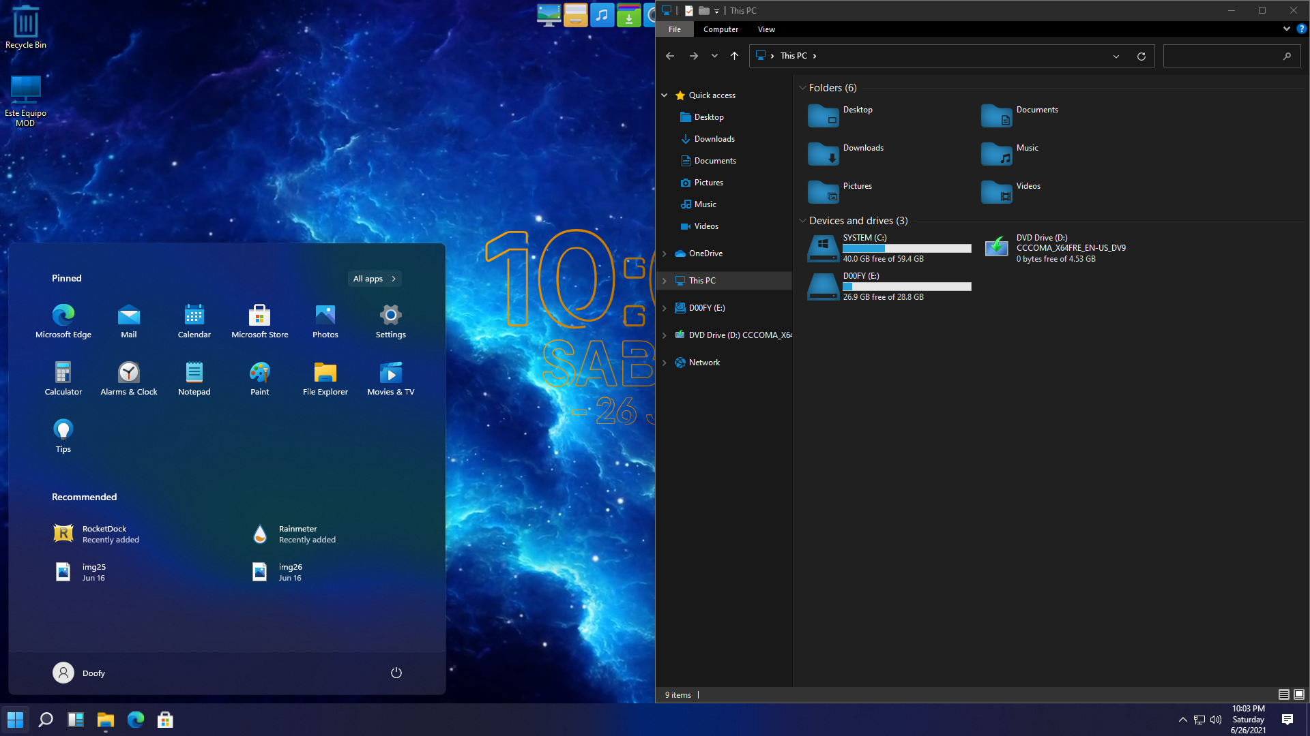Click the taskbar clock and date
The width and height of the screenshot is (1310, 736).
1248,720
